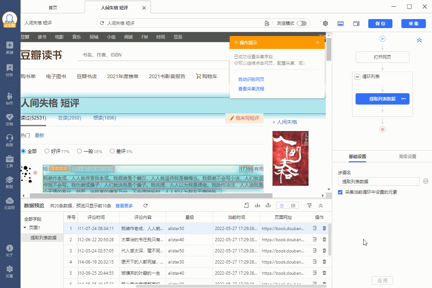This screenshot has height=288, width=432.
Task: Select the 一般 radio button
Action: click(80, 151)
